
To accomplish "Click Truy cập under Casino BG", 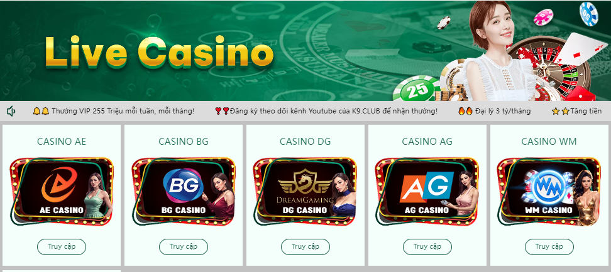I will point(184,247).
